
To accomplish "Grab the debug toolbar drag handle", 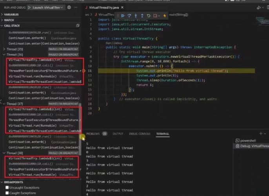I will click(x=118, y=16).
